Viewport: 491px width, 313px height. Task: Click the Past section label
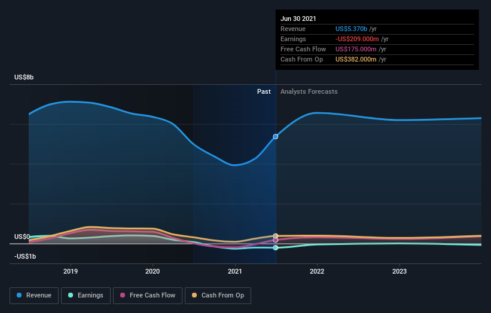(x=264, y=91)
